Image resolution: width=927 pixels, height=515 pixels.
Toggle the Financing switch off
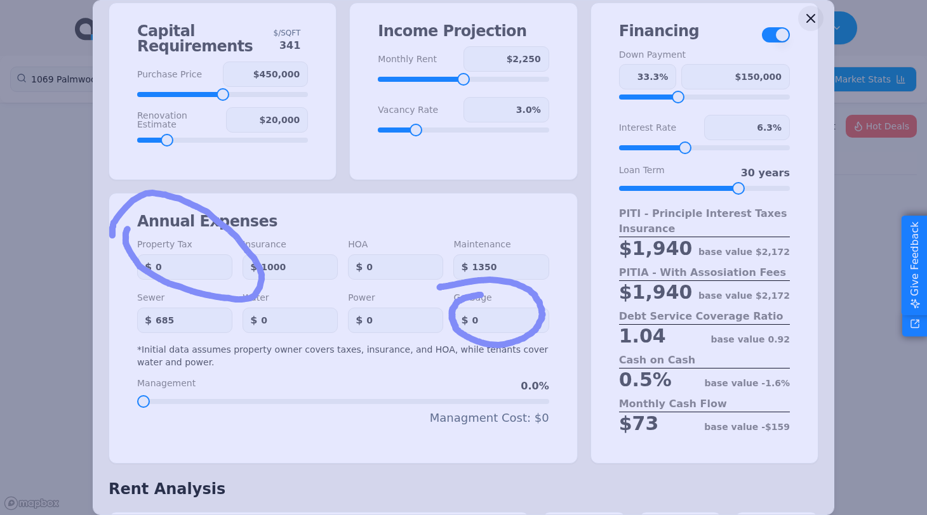click(x=775, y=35)
